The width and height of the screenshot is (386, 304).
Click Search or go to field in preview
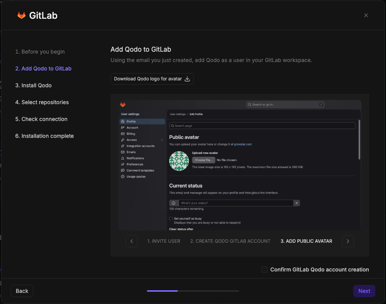pos(285,105)
